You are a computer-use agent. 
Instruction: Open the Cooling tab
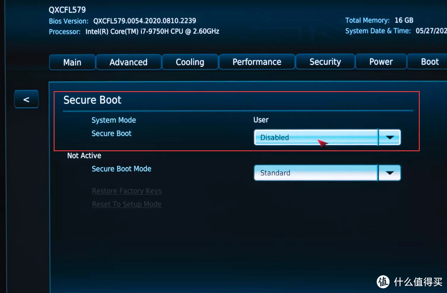(190, 62)
